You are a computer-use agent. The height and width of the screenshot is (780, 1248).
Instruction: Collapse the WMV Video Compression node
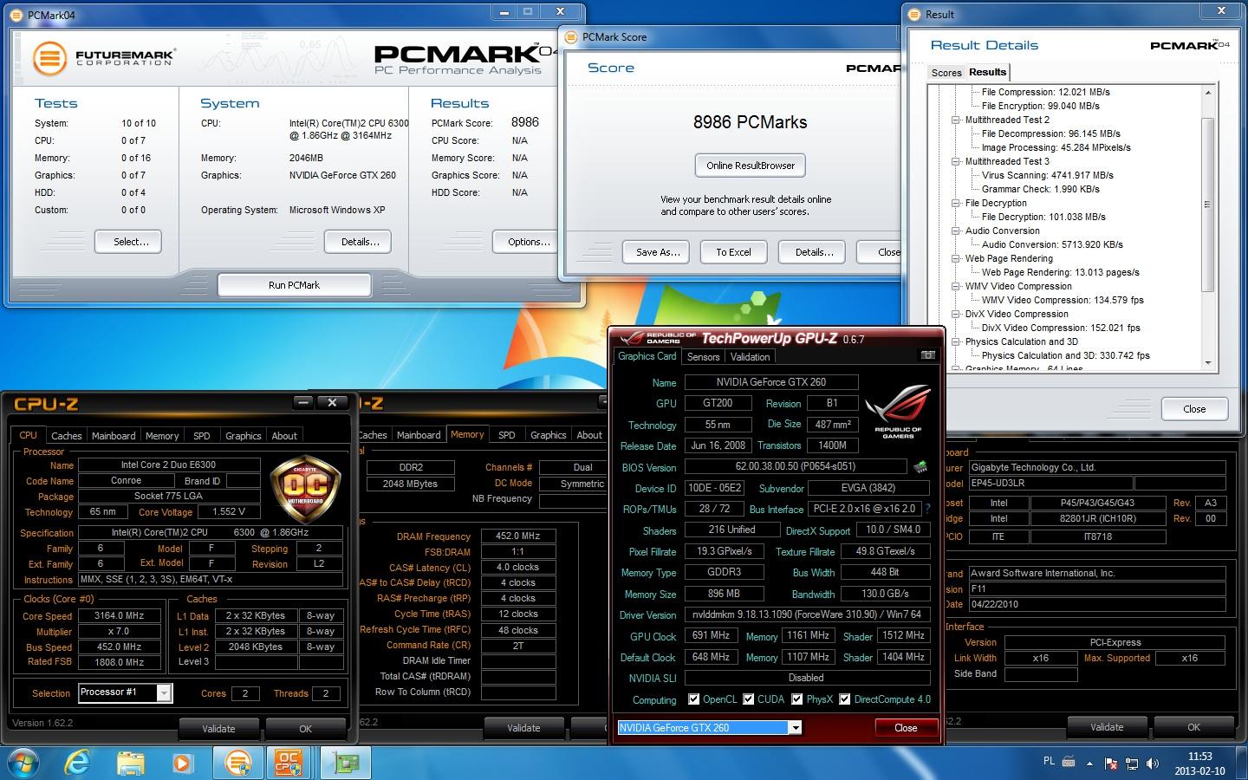(x=955, y=286)
